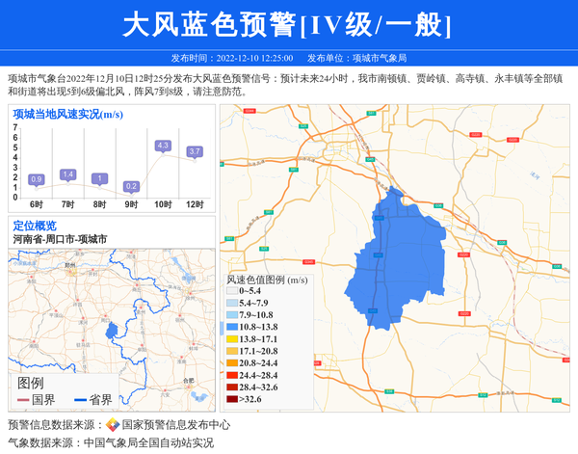Click the 河南省-周口市-项城市 location text

coord(60,239)
